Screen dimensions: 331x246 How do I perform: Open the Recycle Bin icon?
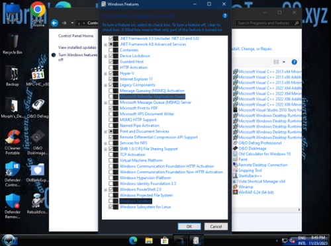13,44
